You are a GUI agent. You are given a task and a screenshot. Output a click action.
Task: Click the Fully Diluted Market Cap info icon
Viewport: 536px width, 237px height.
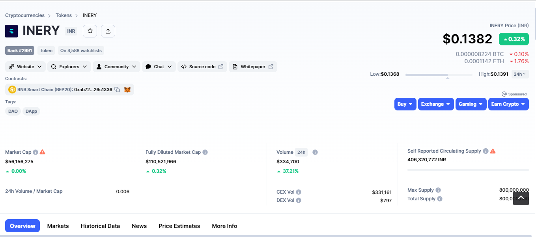205,152
